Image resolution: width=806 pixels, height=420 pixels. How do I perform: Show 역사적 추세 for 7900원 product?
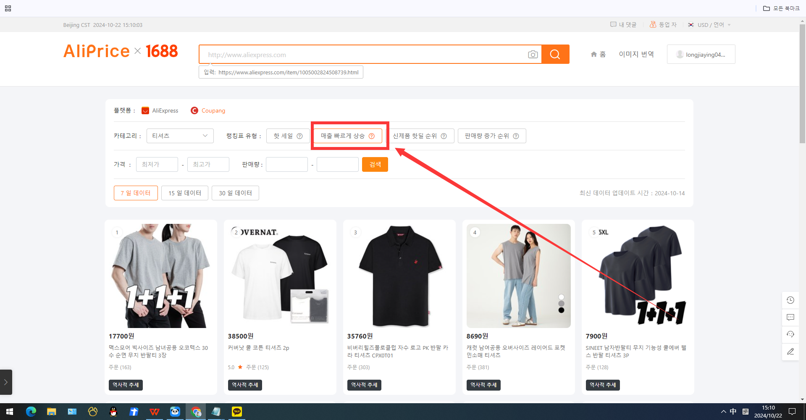tap(603, 385)
